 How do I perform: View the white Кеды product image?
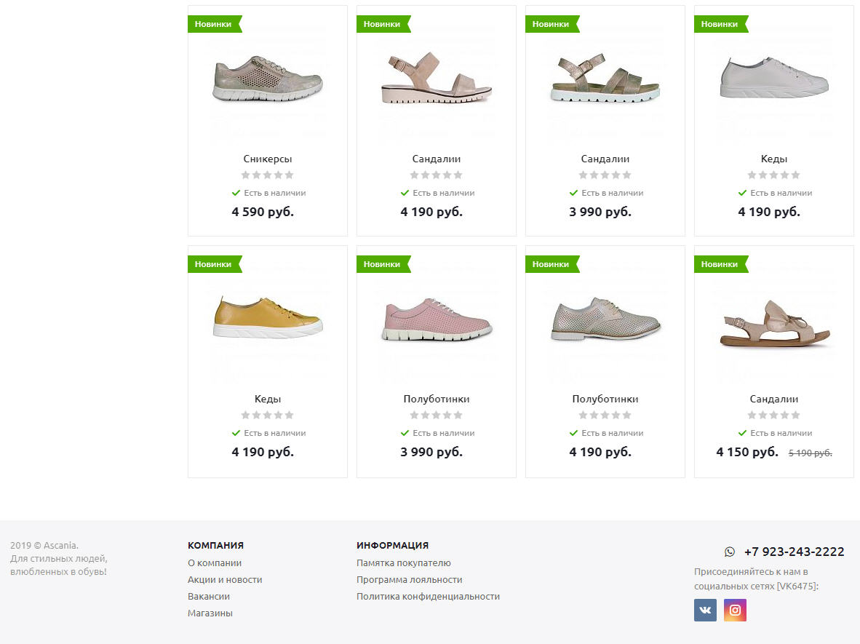pyautogui.click(x=774, y=77)
